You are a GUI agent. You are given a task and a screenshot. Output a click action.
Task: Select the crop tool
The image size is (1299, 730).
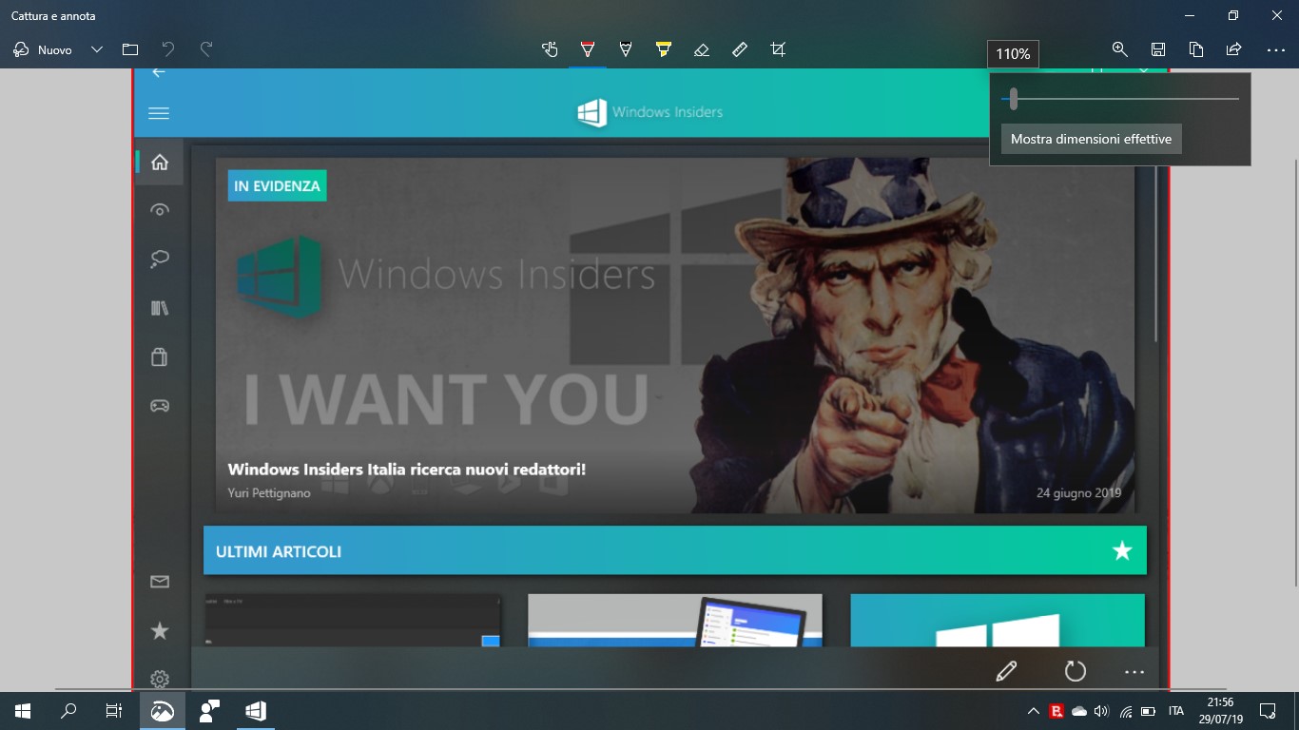tap(778, 49)
